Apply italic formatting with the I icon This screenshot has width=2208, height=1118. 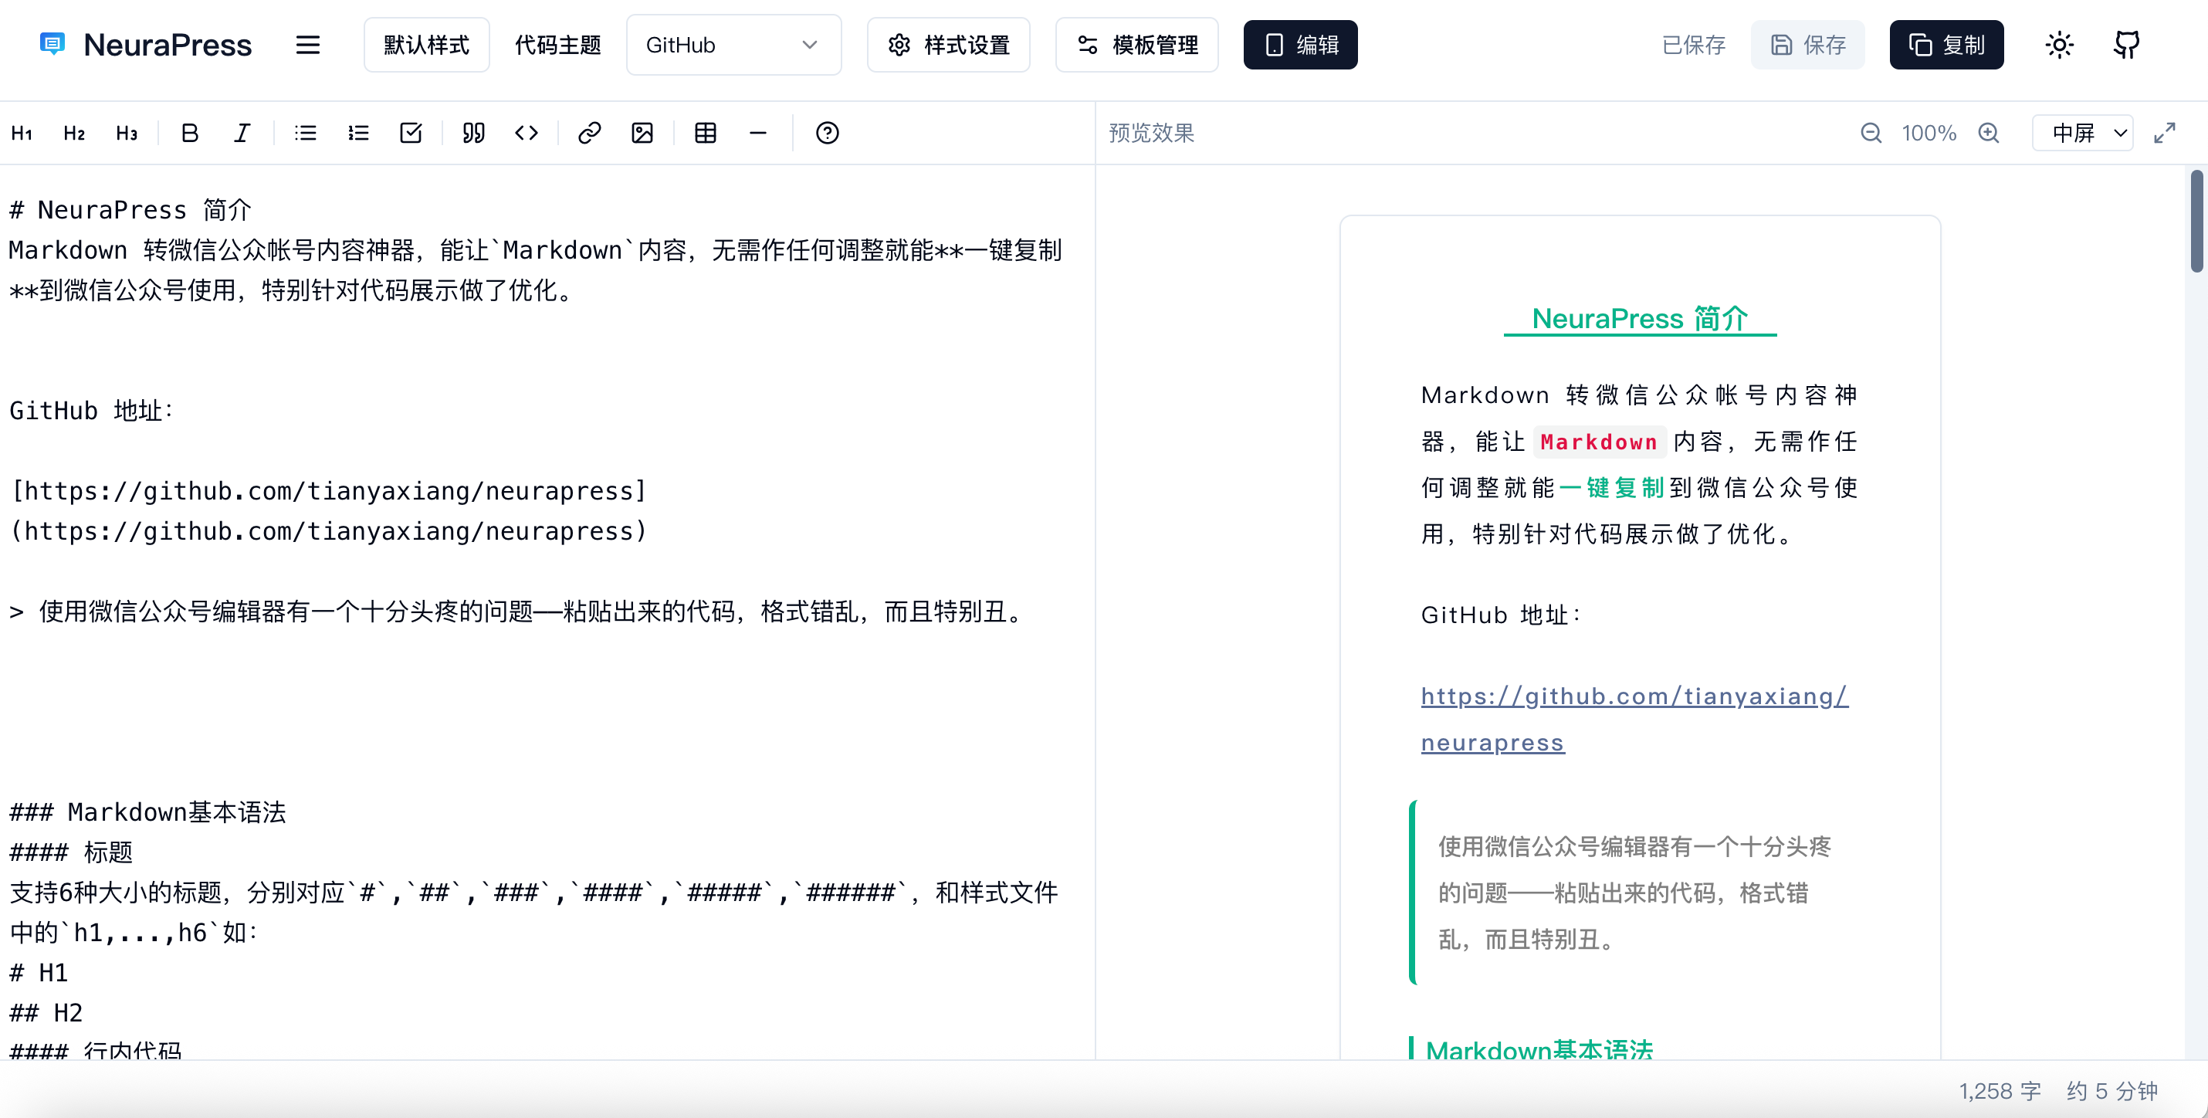242,133
